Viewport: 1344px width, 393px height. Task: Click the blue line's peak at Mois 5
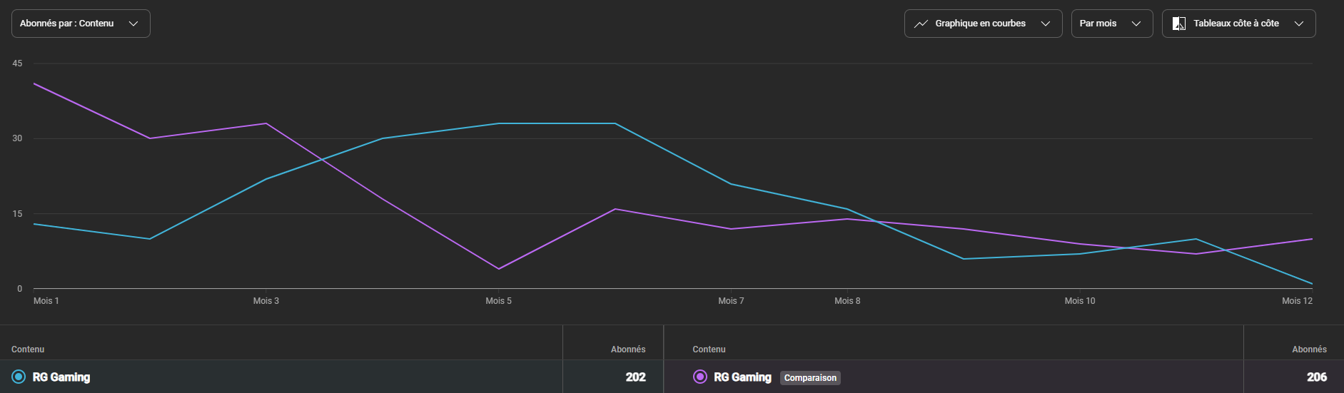pyautogui.click(x=499, y=123)
